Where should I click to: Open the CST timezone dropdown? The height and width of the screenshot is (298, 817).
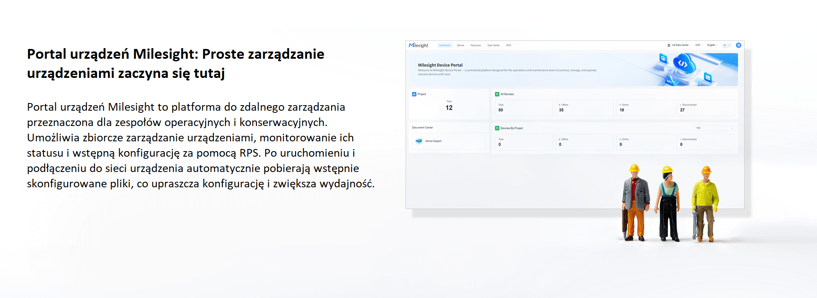(699, 45)
